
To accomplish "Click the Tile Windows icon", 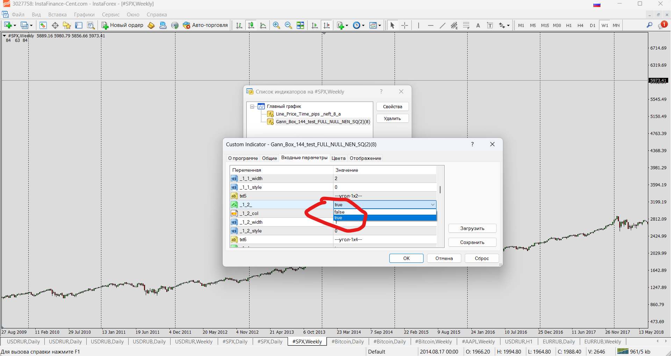I will pos(300,25).
